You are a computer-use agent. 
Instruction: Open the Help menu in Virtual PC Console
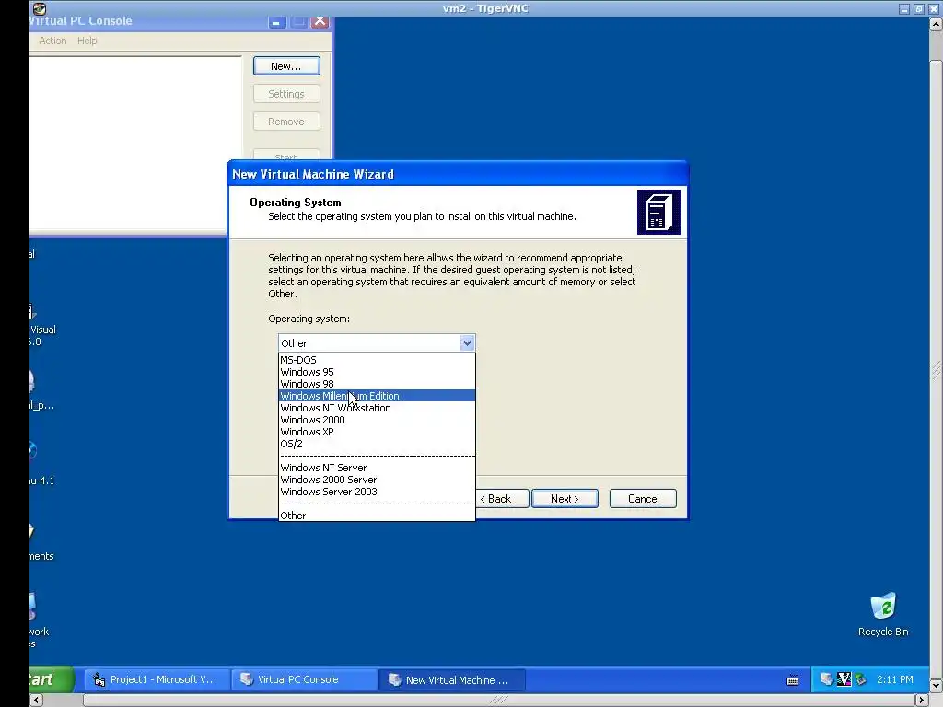coord(87,41)
